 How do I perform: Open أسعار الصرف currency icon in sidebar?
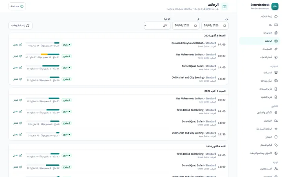point(276,57)
